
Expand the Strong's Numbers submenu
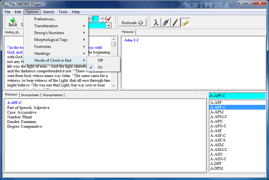pyautogui.click(x=56, y=33)
